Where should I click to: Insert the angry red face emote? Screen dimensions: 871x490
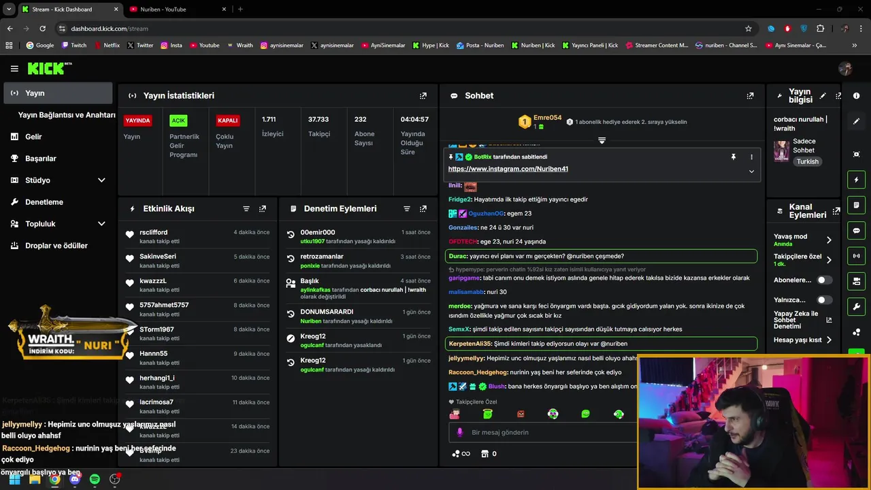(521, 414)
